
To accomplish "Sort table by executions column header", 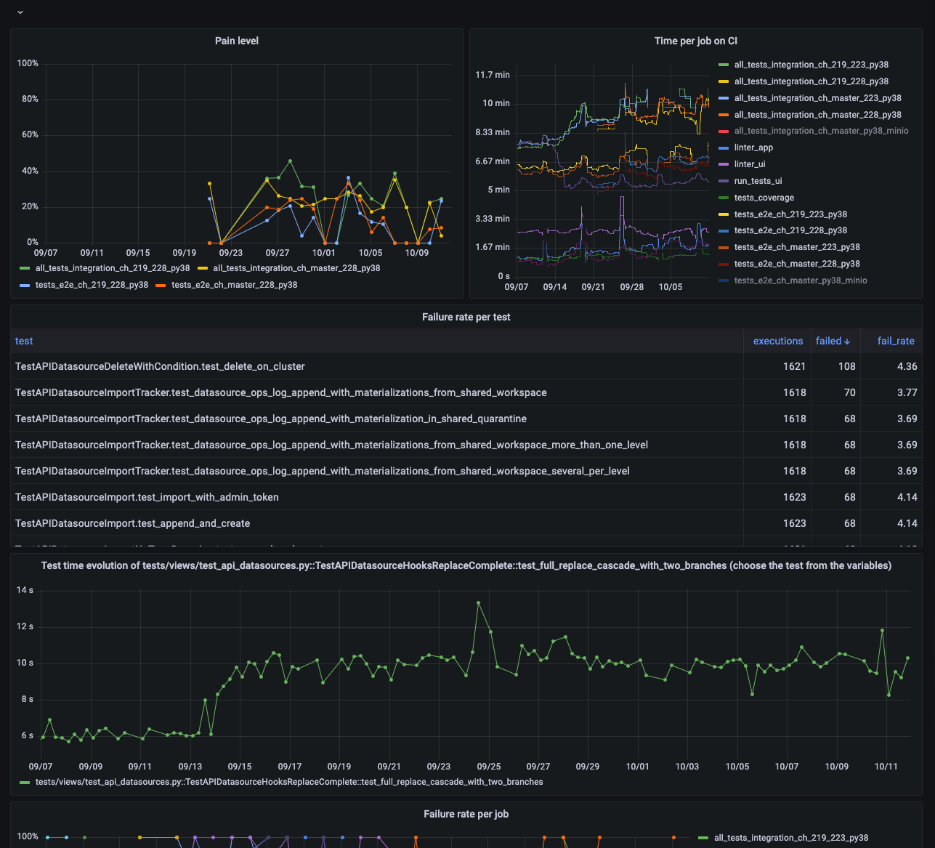I will [x=777, y=341].
